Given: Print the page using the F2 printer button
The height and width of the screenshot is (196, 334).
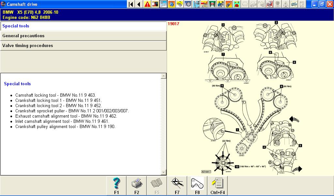Looking at the screenshot, I should tap(137, 186).
